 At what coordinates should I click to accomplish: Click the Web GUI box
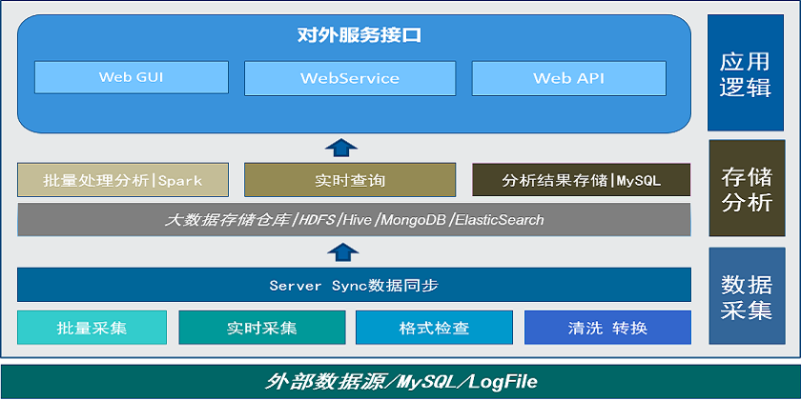[x=131, y=78]
